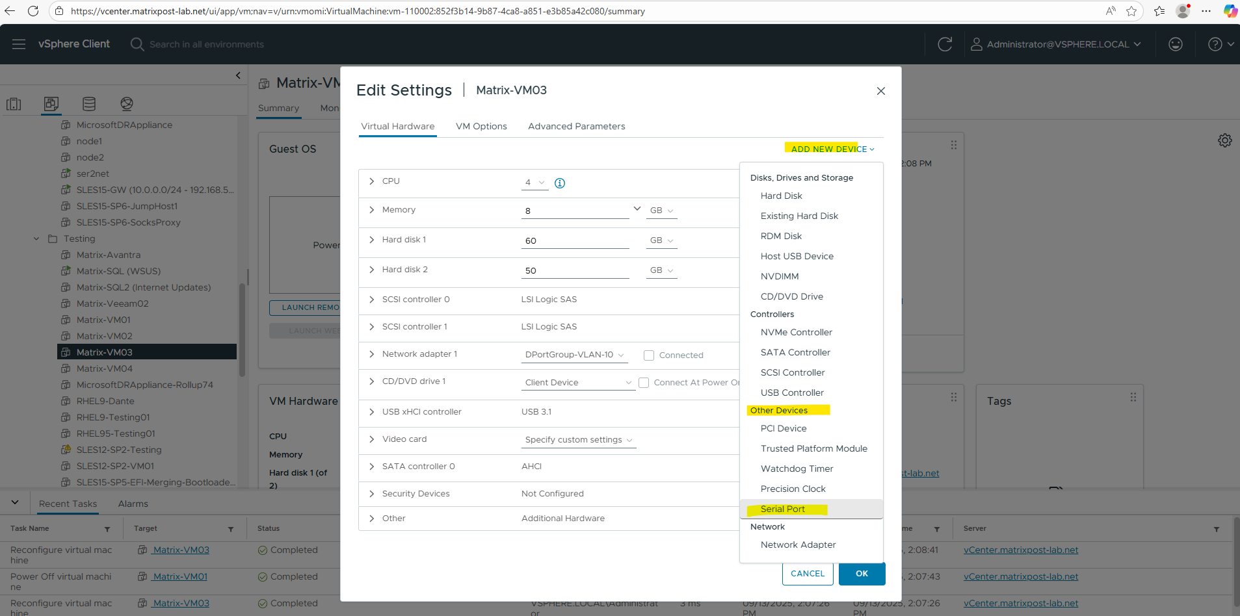This screenshot has height=616, width=1240.
Task: Open browser profile avatar
Action: click(x=1183, y=11)
